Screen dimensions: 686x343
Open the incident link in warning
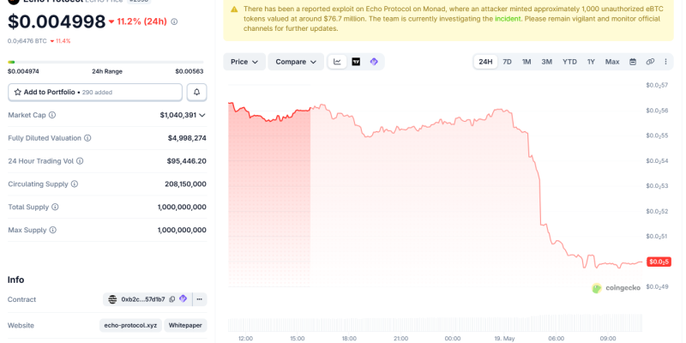coord(508,19)
